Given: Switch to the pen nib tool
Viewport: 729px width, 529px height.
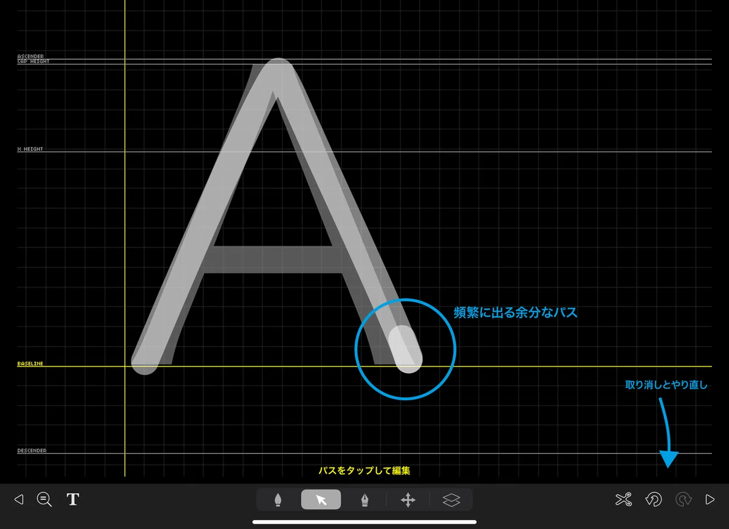Looking at the screenshot, I should pyautogui.click(x=364, y=500).
